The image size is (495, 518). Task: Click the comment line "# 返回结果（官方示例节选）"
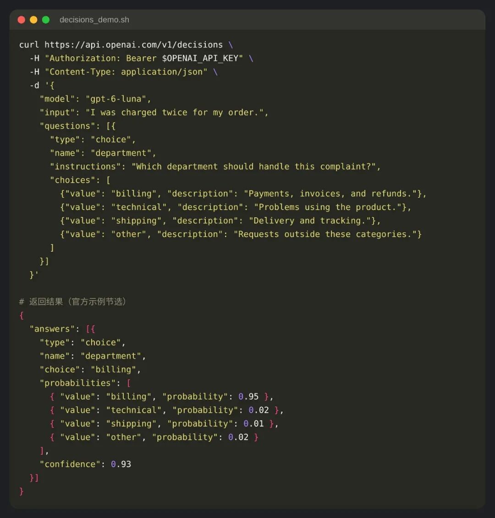pyautogui.click(x=72, y=302)
